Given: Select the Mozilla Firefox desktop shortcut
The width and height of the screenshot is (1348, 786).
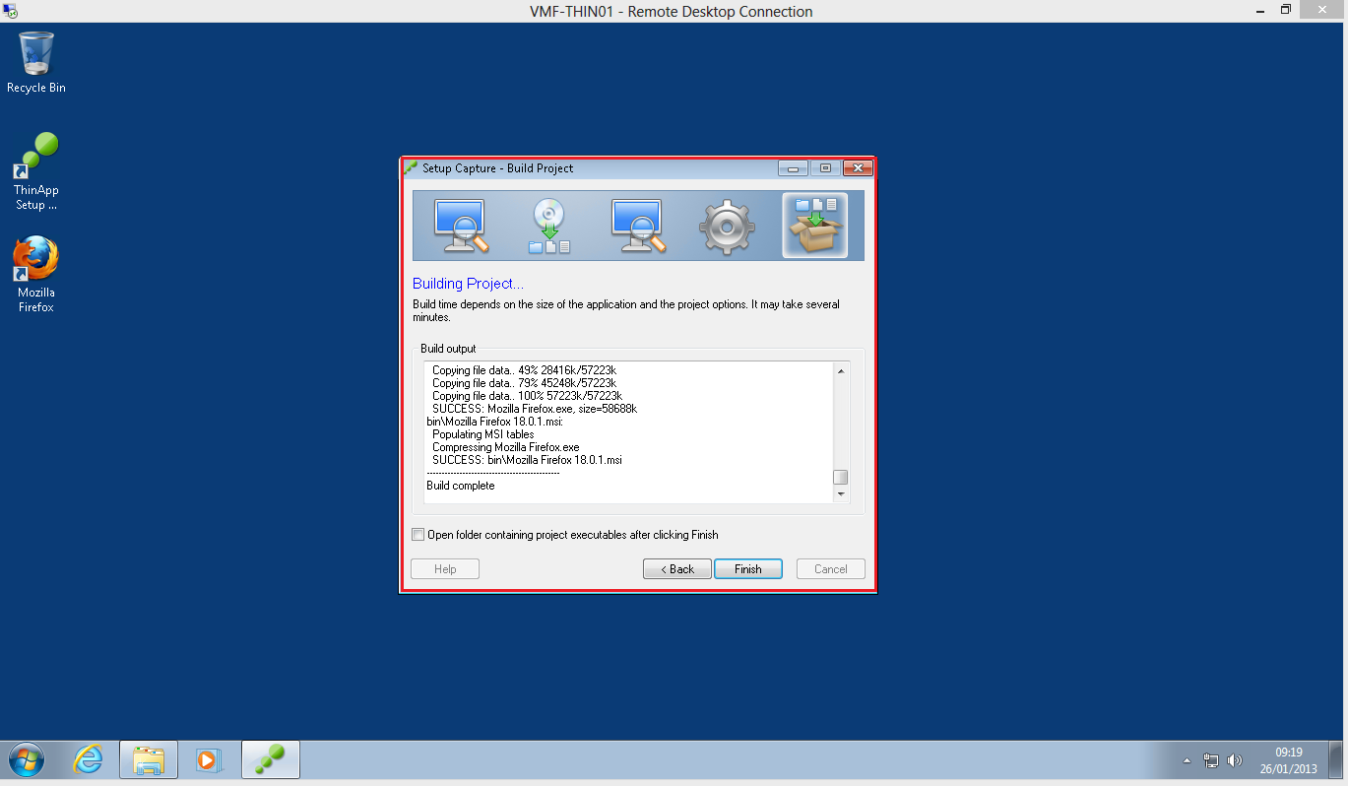Looking at the screenshot, I should click(36, 273).
